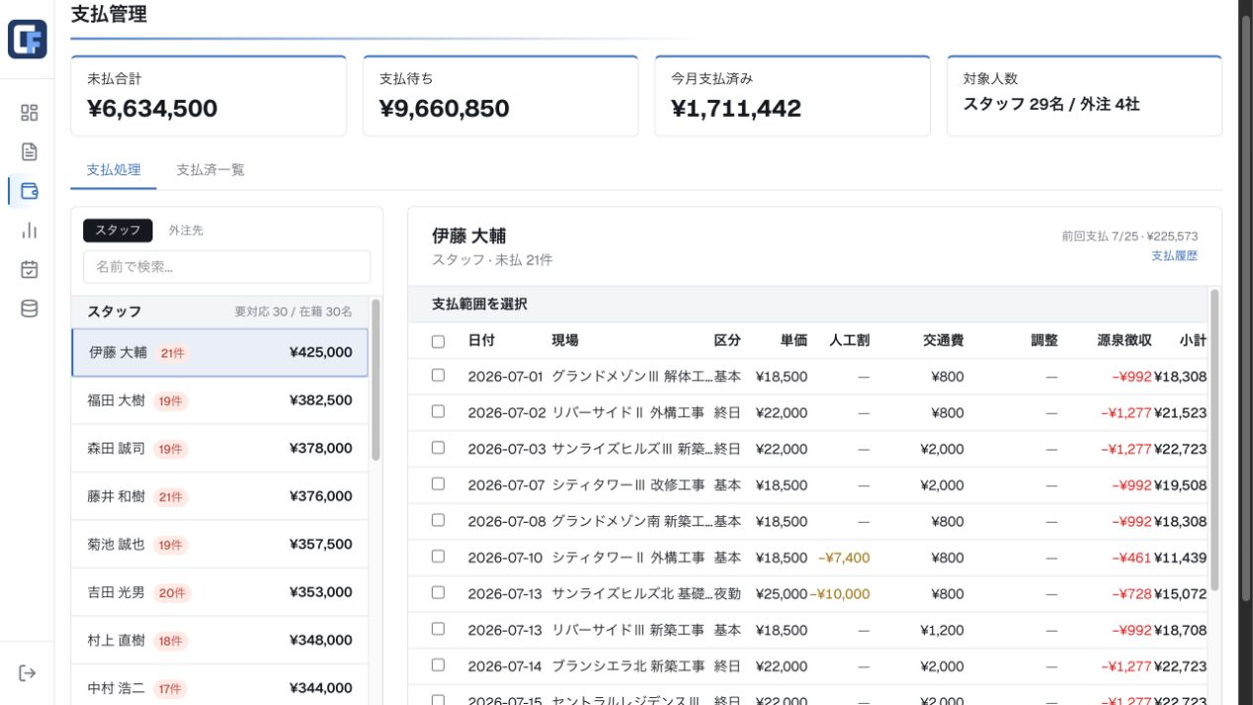
Task: Open the calendar check icon in sidebar
Action: (29, 269)
